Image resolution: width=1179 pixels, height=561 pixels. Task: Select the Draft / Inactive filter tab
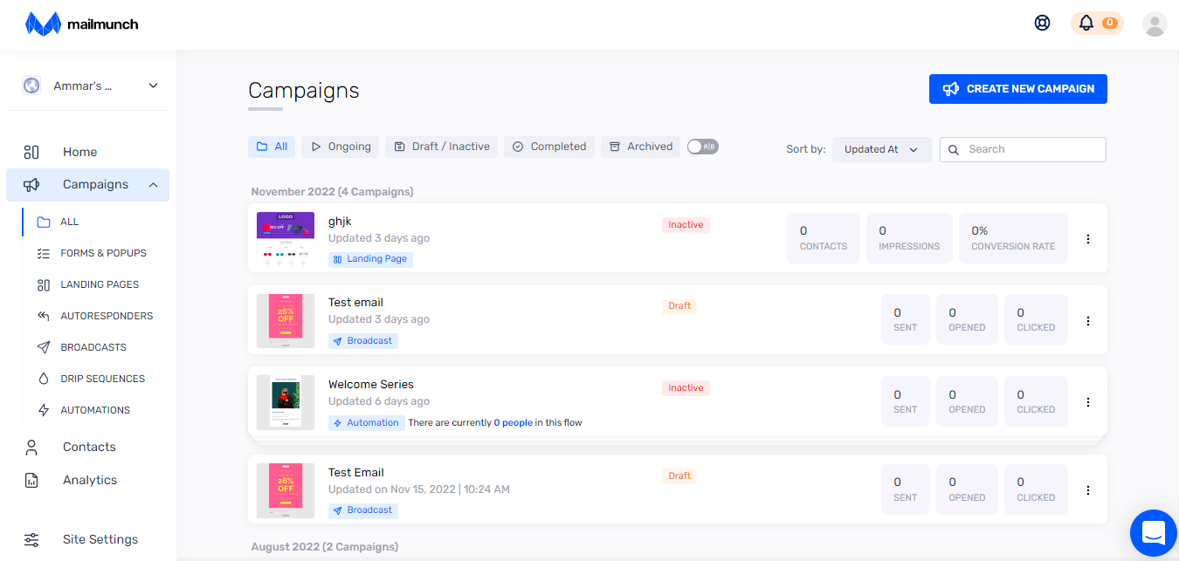tap(441, 147)
